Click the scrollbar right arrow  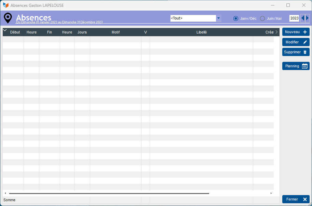point(271,193)
